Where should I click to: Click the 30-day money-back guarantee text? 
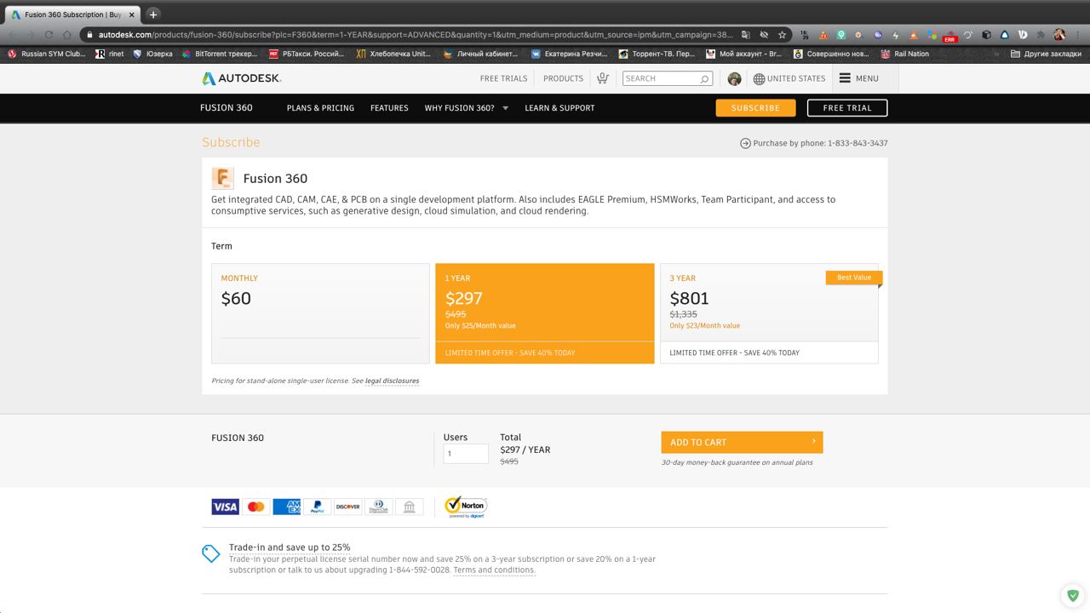click(737, 462)
